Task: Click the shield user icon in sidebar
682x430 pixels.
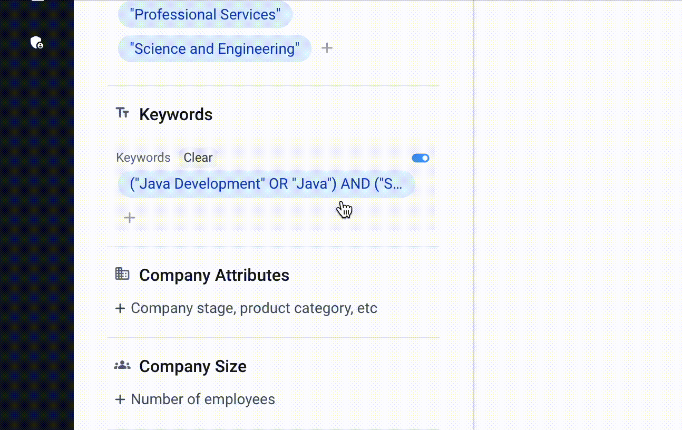Action: 36,43
